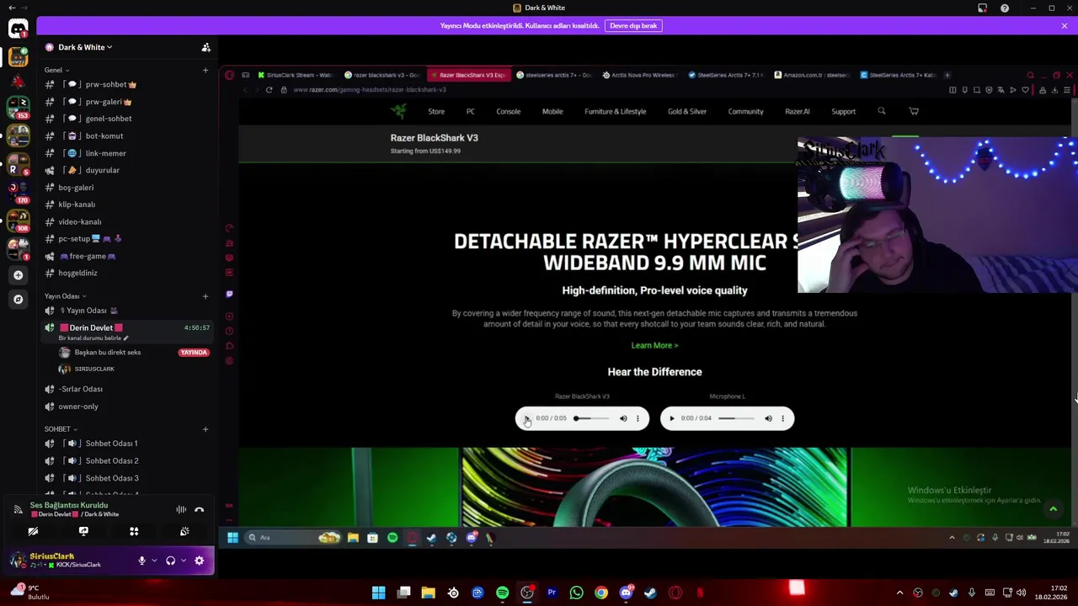Viewport: 1078px width, 606px height.
Task: Open the duyurular channel
Action: point(102,170)
